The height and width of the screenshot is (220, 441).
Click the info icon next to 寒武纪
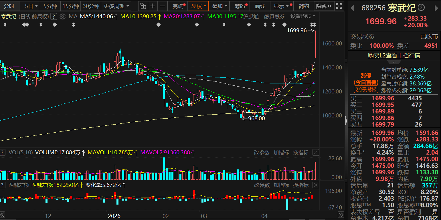tap(422, 8)
